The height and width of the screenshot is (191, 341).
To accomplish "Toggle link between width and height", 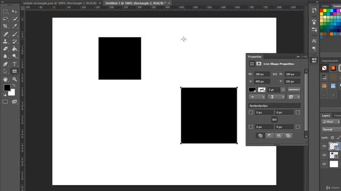I will pyautogui.click(x=275, y=74).
